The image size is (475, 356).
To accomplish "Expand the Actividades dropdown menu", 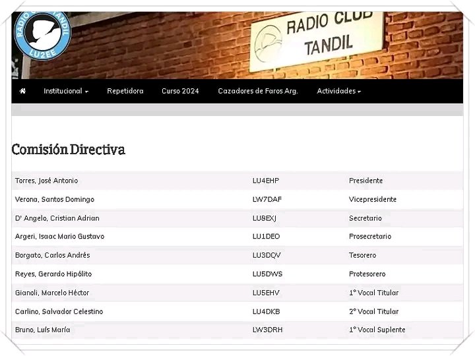I will point(338,91).
